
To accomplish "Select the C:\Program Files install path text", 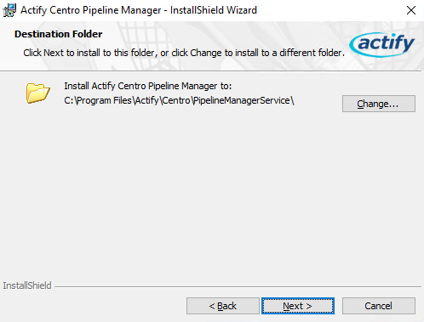I will tap(179, 100).
